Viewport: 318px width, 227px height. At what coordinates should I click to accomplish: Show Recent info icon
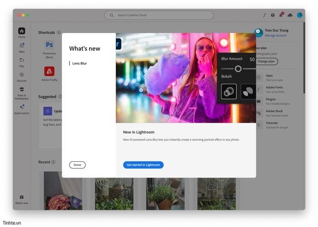coord(53,162)
